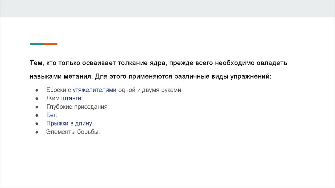Open the "Прыжки в длину" link

point(69,123)
